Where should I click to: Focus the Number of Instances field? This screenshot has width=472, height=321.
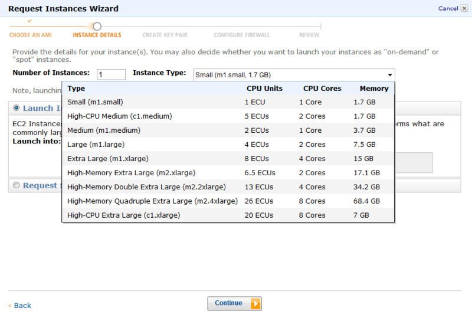[x=111, y=74]
